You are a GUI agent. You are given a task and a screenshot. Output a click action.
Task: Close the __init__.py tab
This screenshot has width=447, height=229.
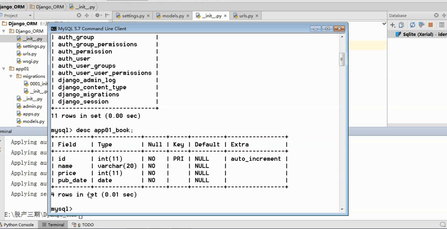point(225,16)
